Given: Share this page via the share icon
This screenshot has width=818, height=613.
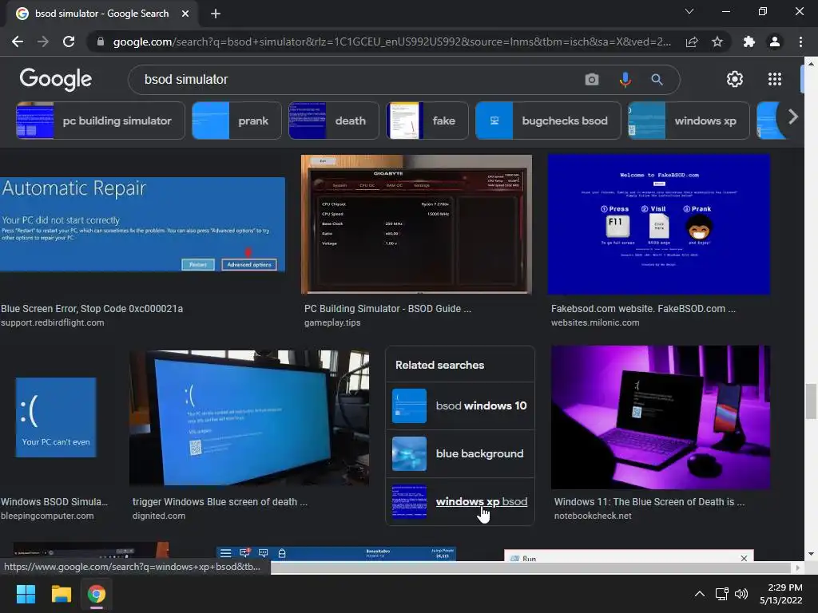Looking at the screenshot, I should click(692, 42).
